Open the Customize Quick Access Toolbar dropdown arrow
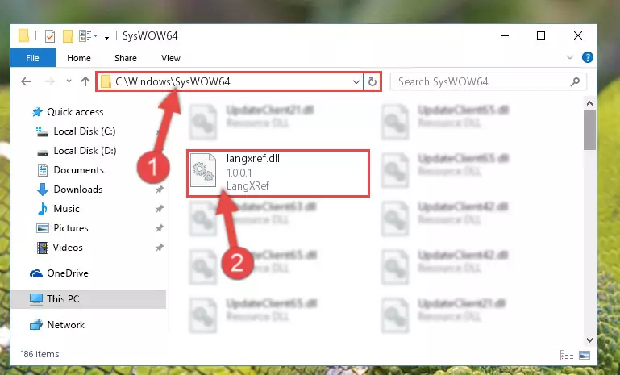 [x=106, y=37]
